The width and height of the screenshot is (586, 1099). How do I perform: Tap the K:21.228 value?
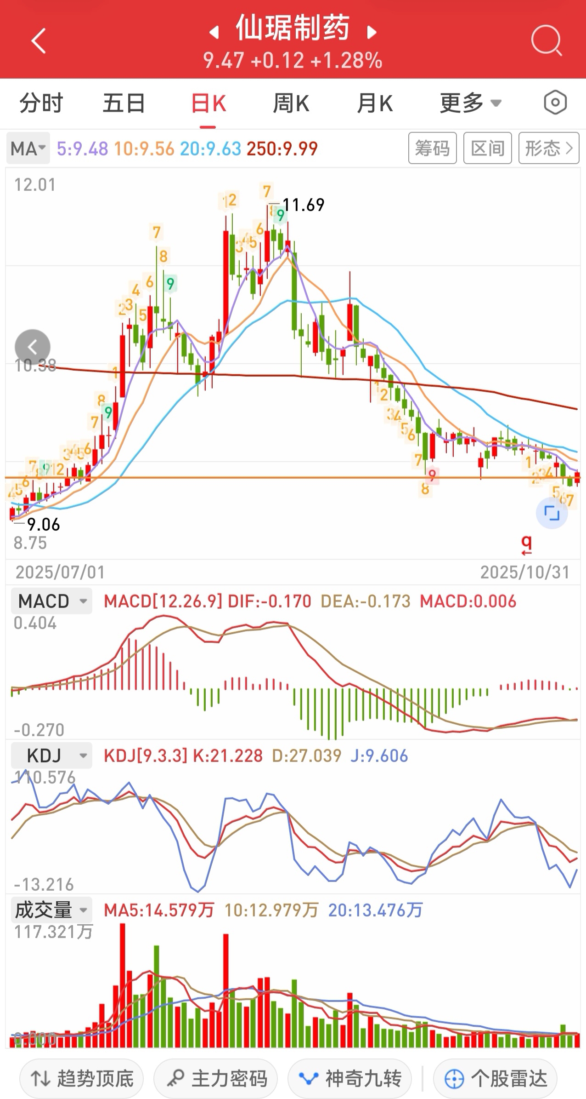pos(227,756)
